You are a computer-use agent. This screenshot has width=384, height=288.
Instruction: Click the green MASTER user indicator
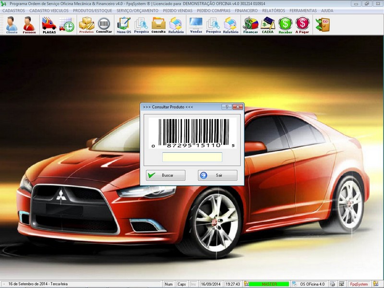269,284
